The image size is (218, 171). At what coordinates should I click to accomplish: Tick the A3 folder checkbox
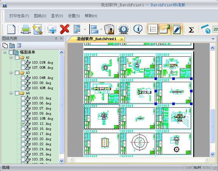coord(17,73)
